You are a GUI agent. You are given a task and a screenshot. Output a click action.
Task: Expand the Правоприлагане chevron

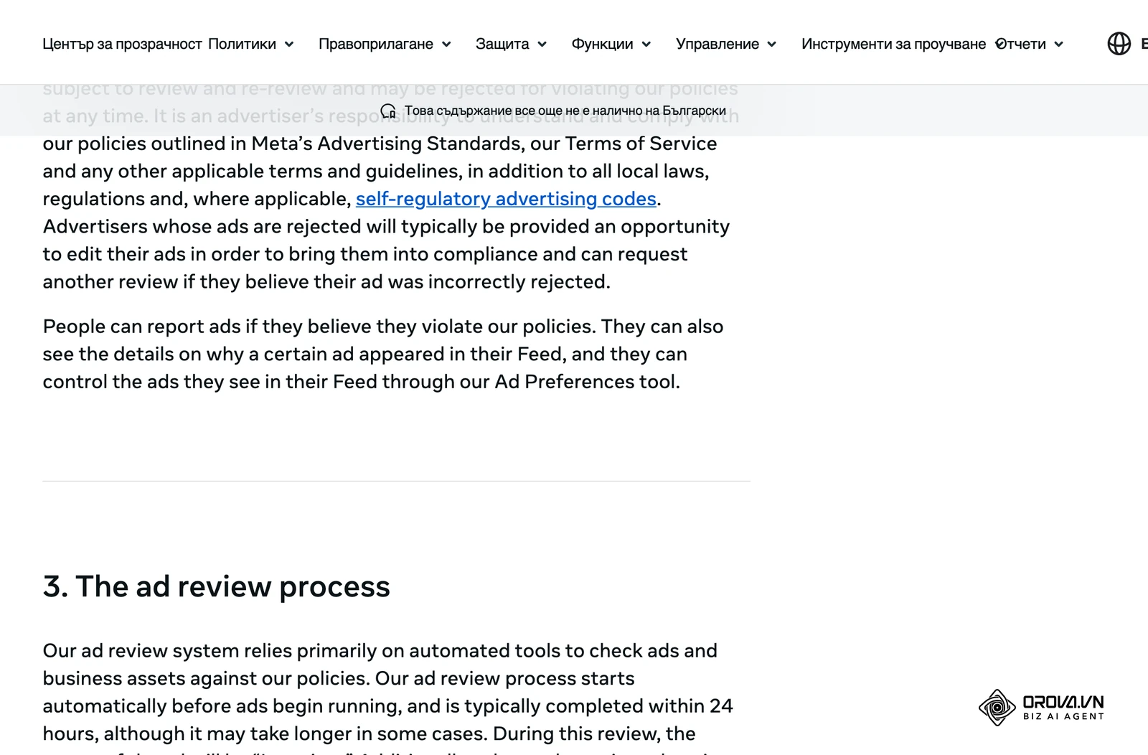point(446,44)
